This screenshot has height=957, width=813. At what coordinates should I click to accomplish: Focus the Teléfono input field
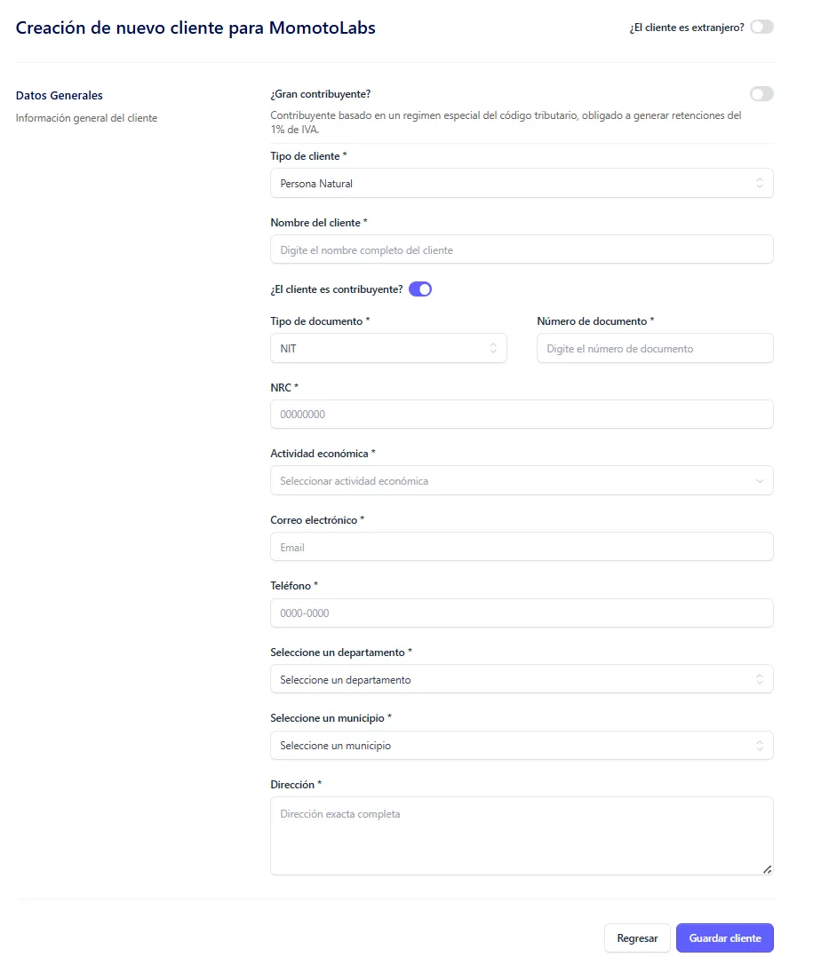click(521, 613)
